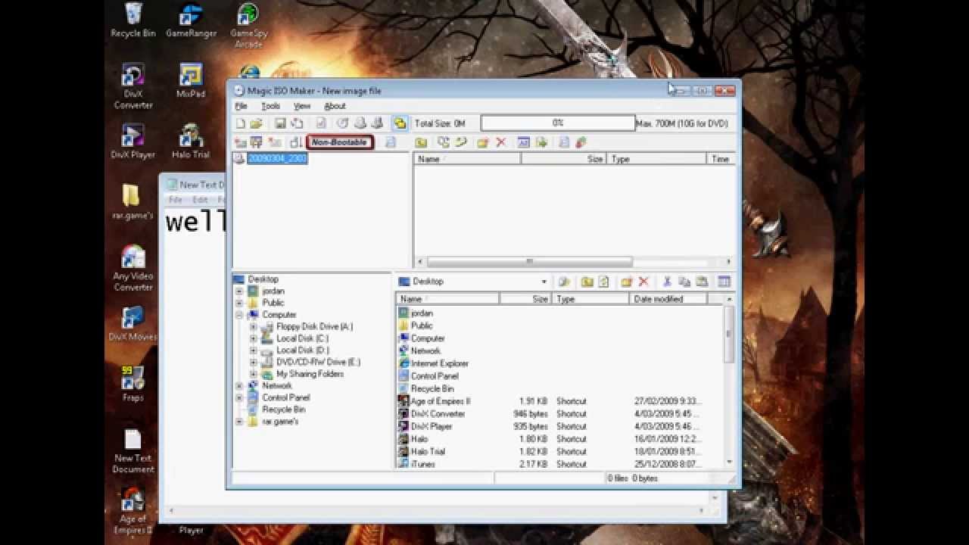Open Any Video Converter desktop icon
This screenshot has width=969, height=545.
click(x=133, y=269)
